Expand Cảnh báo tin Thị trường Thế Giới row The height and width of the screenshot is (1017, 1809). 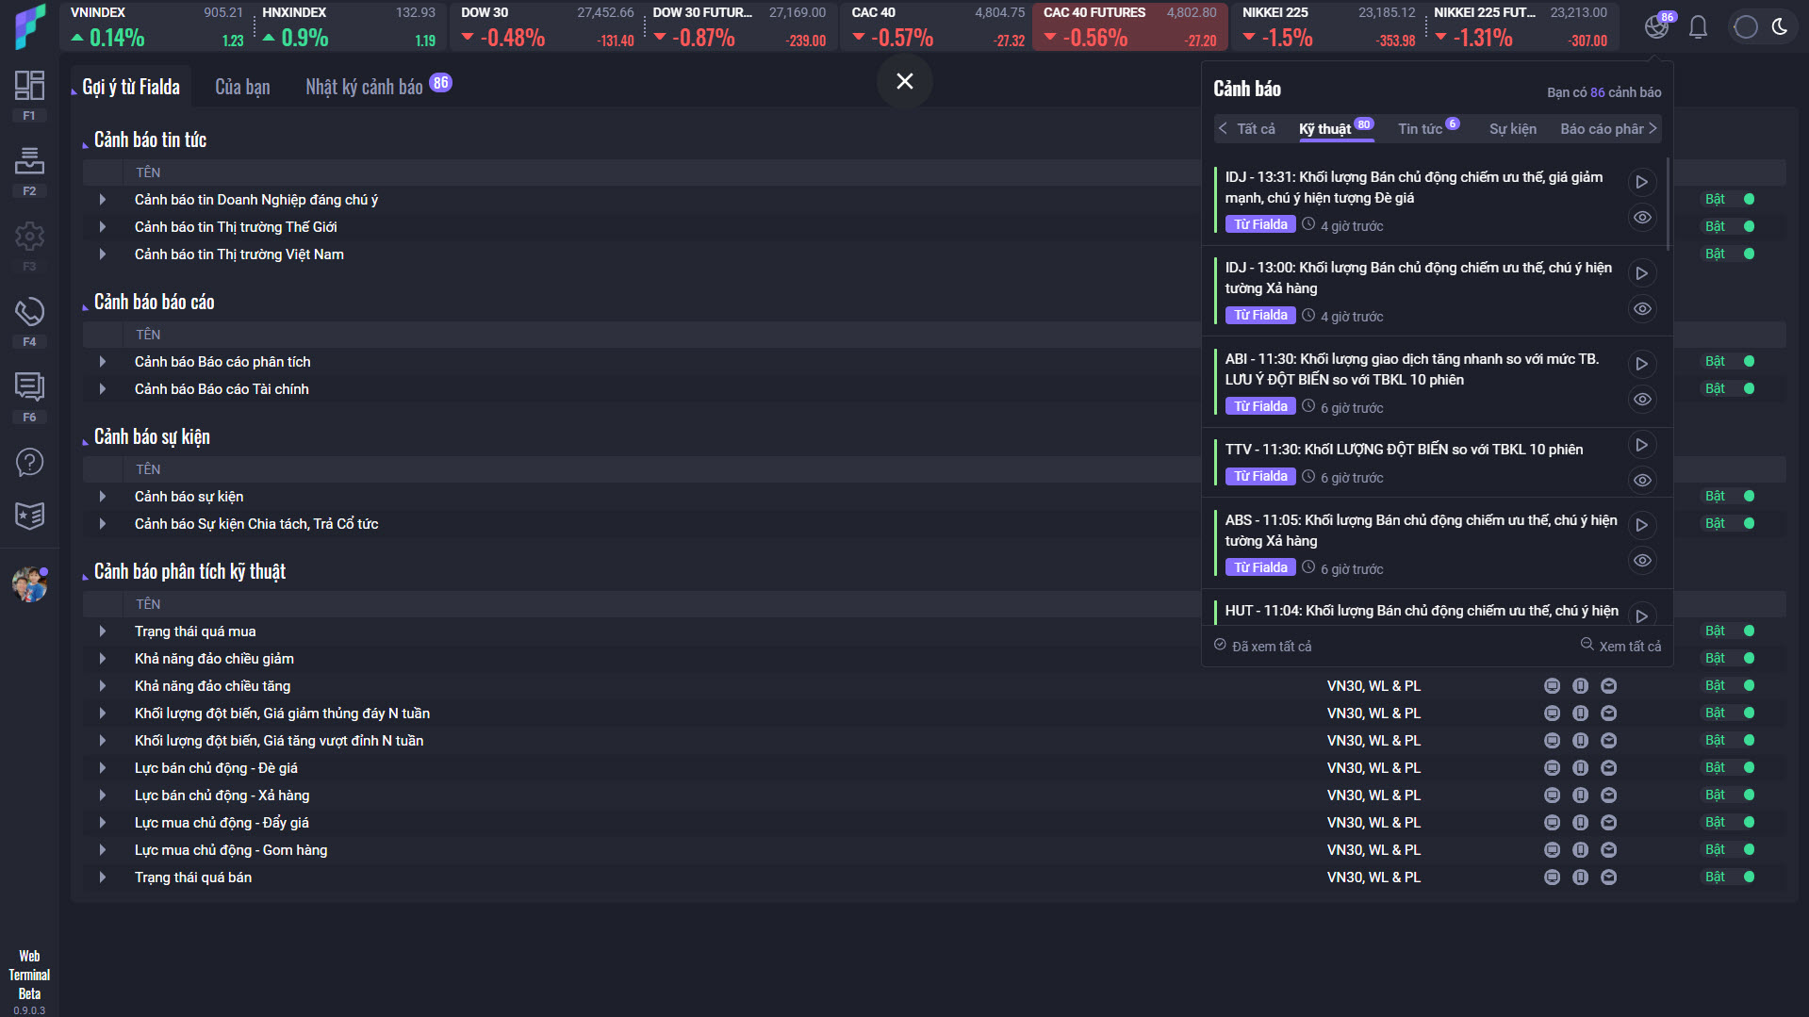pyautogui.click(x=103, y=227)
